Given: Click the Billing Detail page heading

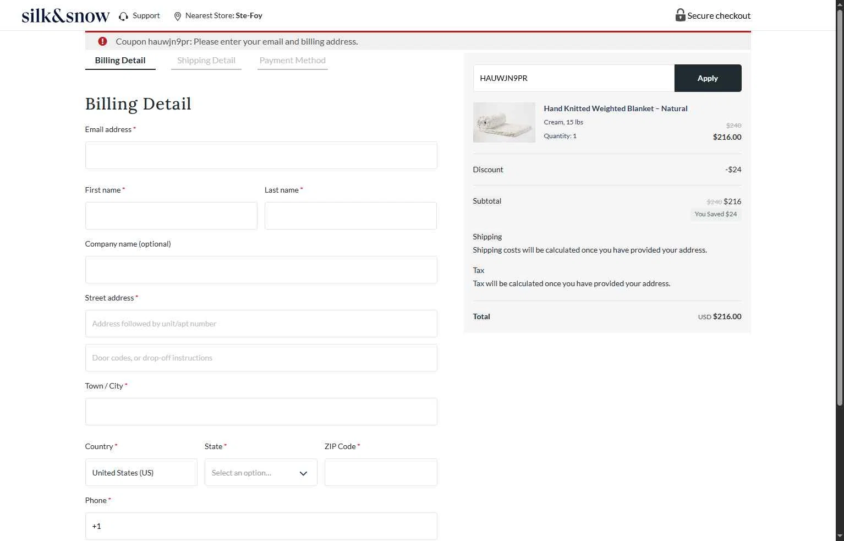Looking at the screenshot, I should 138,103.
